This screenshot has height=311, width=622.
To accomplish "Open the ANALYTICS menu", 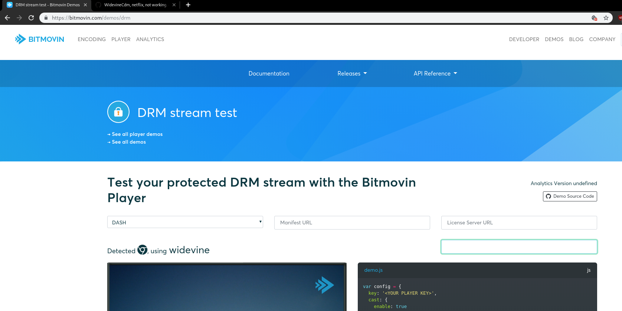I will click(x=150, y=39).
